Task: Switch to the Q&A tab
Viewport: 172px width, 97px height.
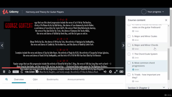Action: click(35, 79)
